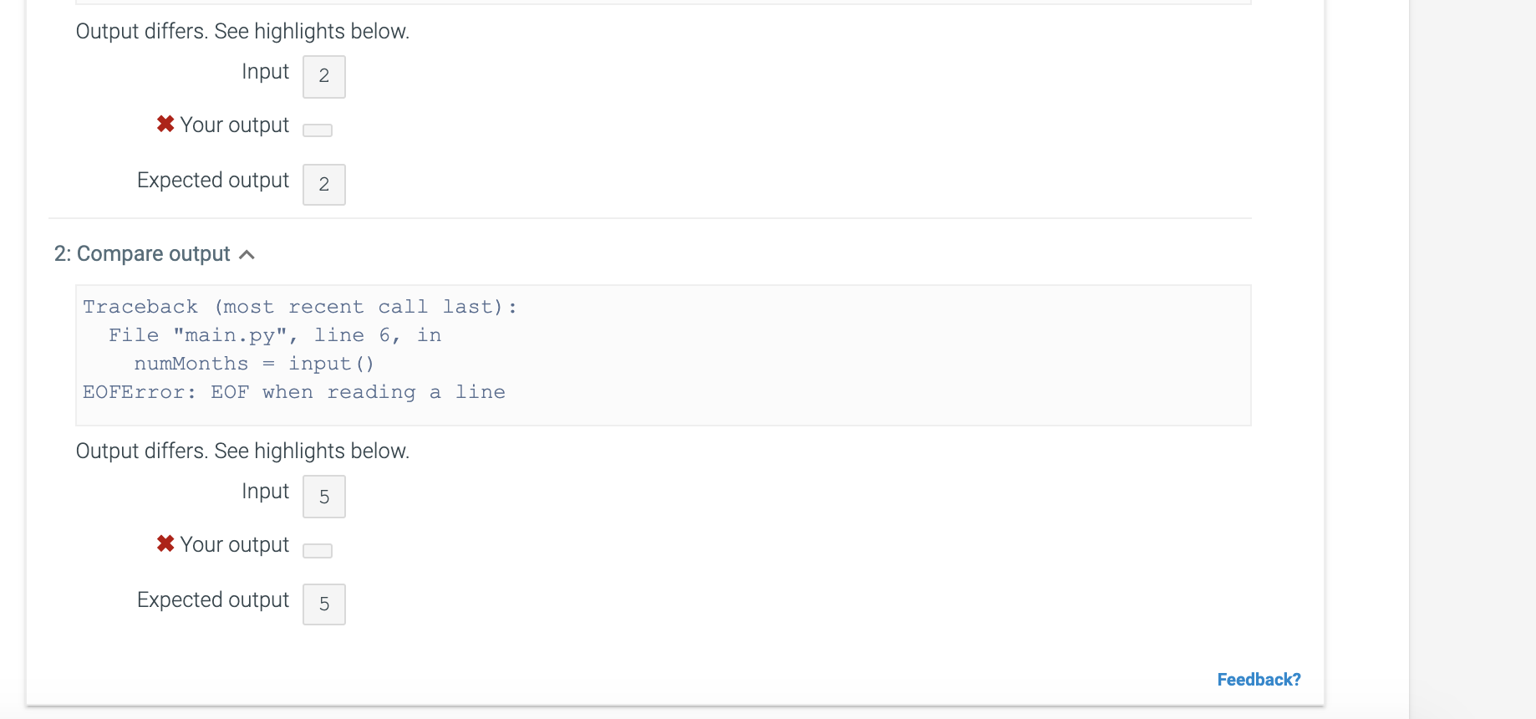Click the EOFError line in the traceback
1536x719 pixels.
(x=294, y=392)
